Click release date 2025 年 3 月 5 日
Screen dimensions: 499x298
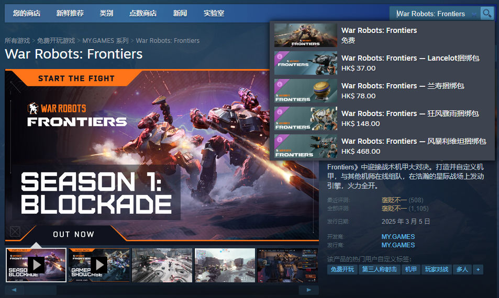coord(406,222)
